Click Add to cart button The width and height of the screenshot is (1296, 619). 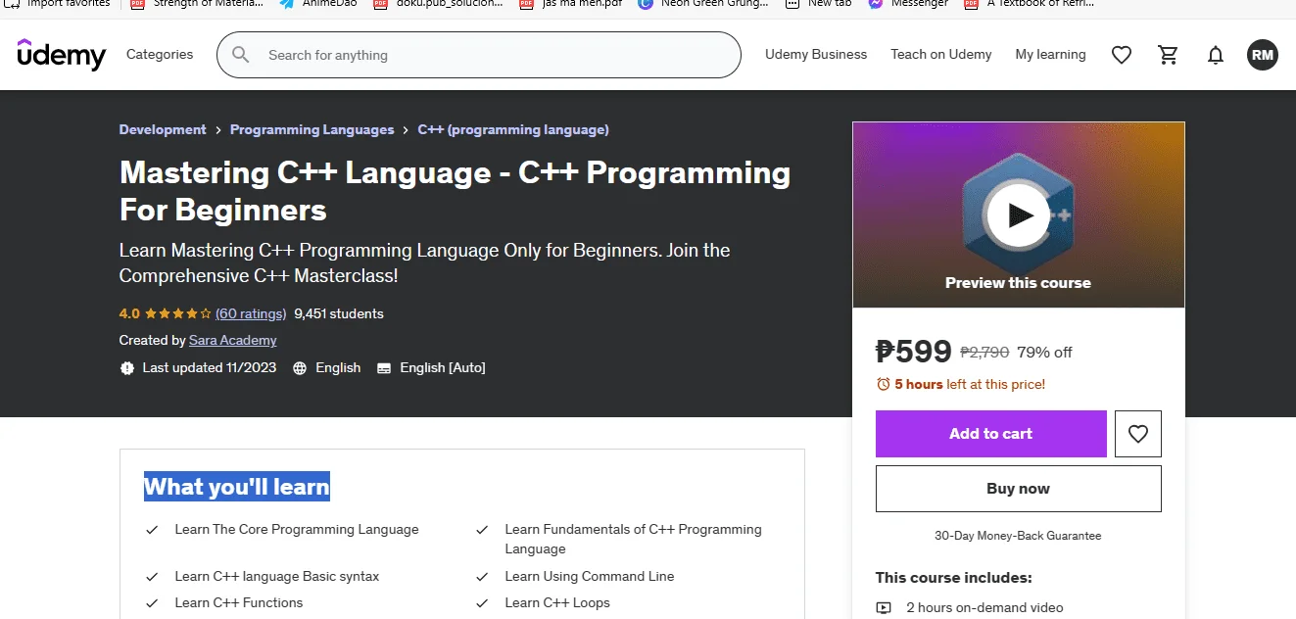coord(991,434)
